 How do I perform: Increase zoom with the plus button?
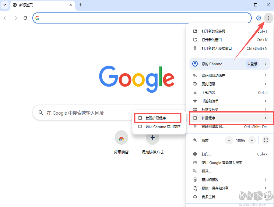[252, 140]
